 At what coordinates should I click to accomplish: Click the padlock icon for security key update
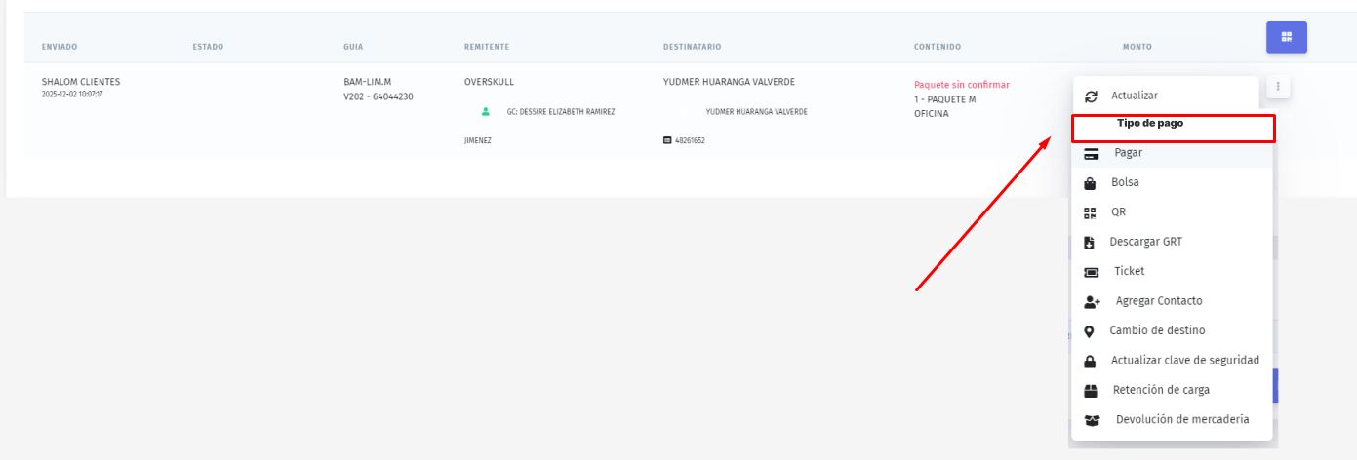[x=1091, y=362]
